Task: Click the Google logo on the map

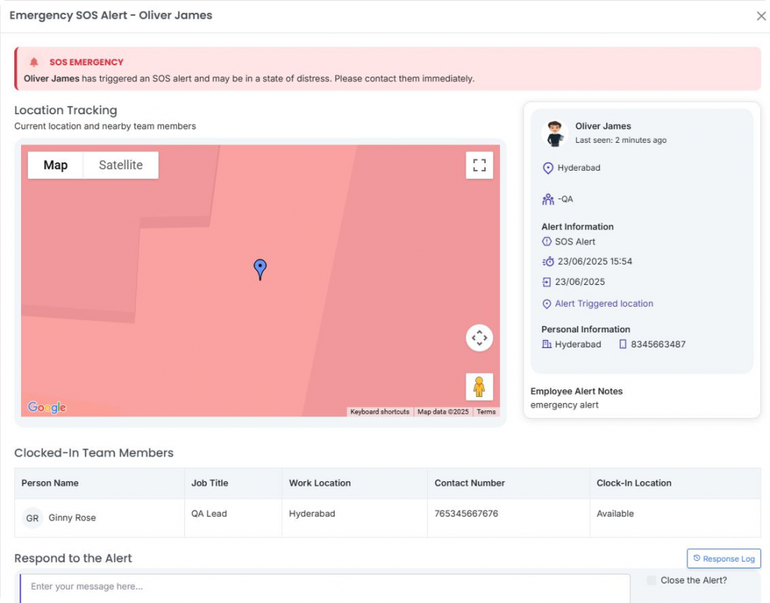Action: 47,408
